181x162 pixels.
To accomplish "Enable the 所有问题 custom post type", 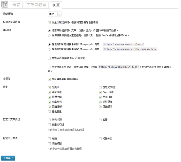I will tap(49, 120).
